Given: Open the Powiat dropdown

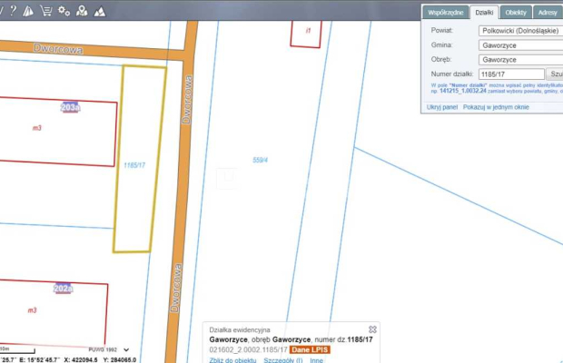Looking at the screenshot, I should 520,30.
